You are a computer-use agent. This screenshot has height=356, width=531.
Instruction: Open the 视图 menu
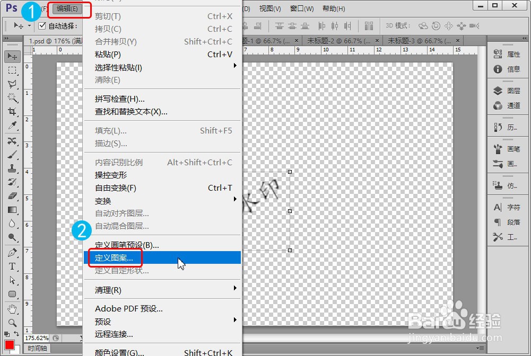[x=270, y=9]
